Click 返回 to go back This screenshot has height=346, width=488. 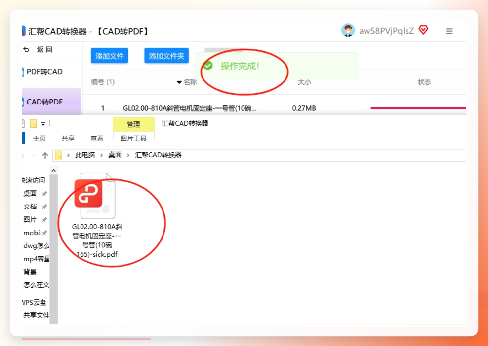(x=44, y=49)
